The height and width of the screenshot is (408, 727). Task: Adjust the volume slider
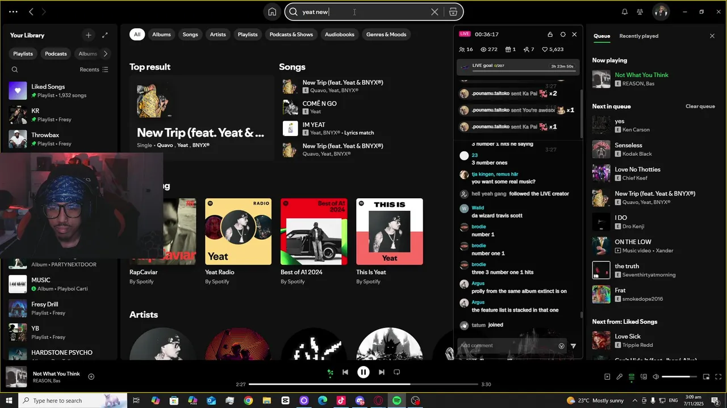coord(679,377)
